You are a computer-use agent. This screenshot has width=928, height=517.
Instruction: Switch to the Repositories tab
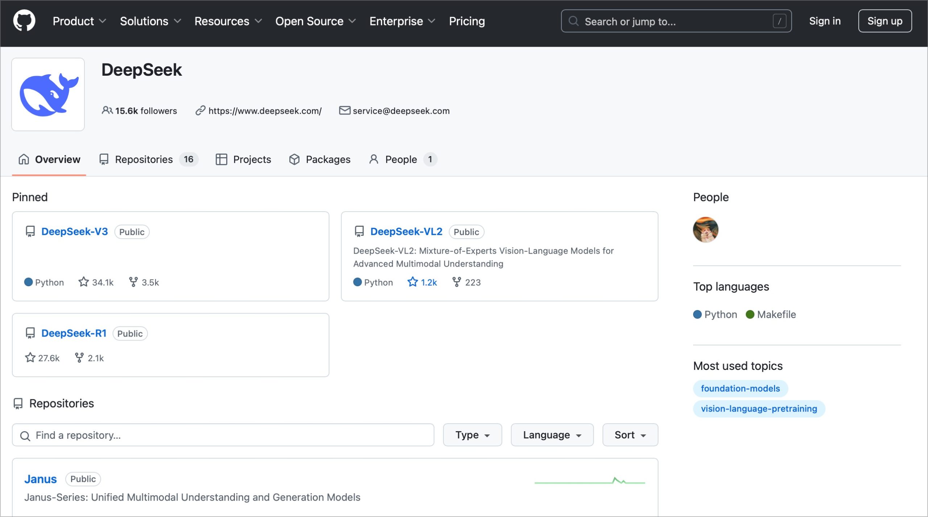[149, 159]
